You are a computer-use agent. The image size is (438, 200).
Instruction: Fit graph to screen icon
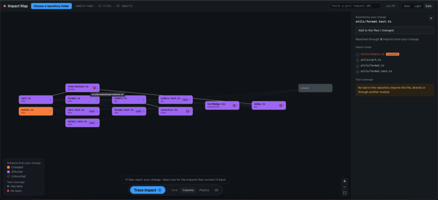[345, 193]
